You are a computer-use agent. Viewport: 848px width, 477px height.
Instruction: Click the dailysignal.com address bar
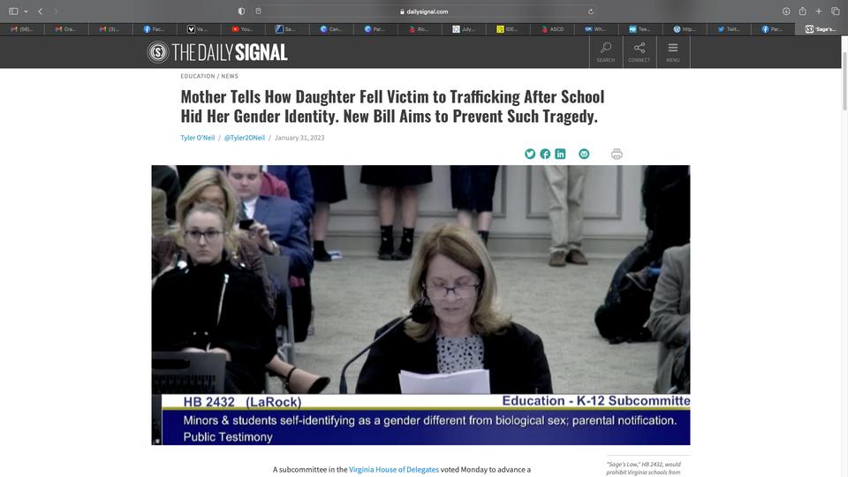click(425, 11)
